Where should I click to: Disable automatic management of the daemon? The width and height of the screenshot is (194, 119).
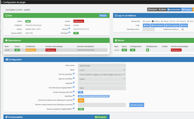point(176,50)
